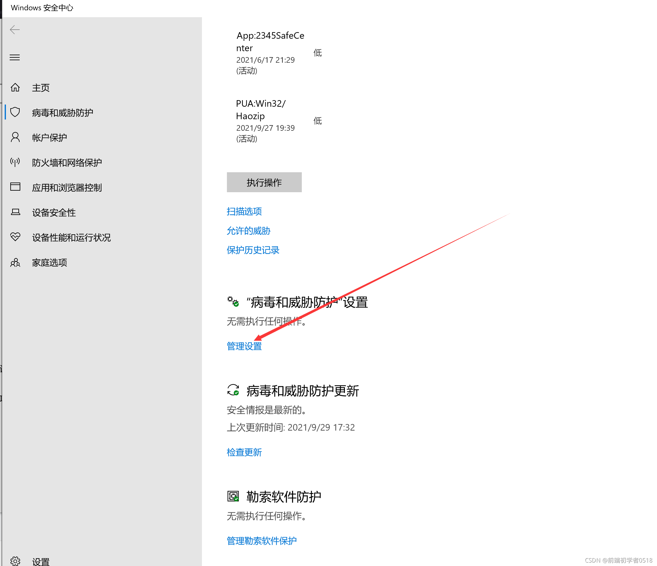Click the 检查更新 link

[x=244, y=452]
